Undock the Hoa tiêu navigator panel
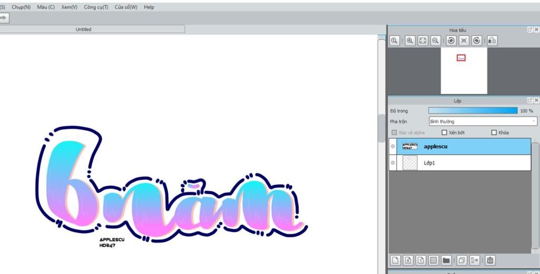The width and height of the screenshot is (540, 274). coord(529,30)
